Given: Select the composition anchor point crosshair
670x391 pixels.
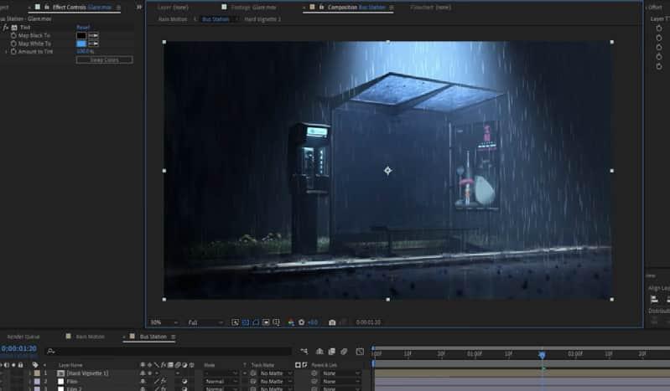Looking at the screenshot, I should pos(387,171).
